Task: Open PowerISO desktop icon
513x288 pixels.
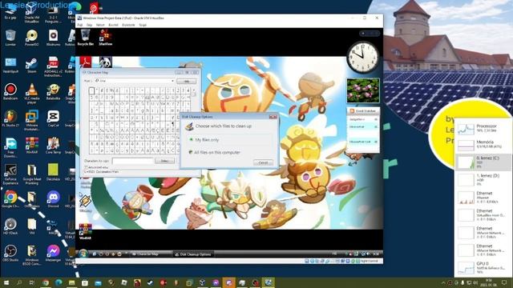Action: [x=32, y=38]
